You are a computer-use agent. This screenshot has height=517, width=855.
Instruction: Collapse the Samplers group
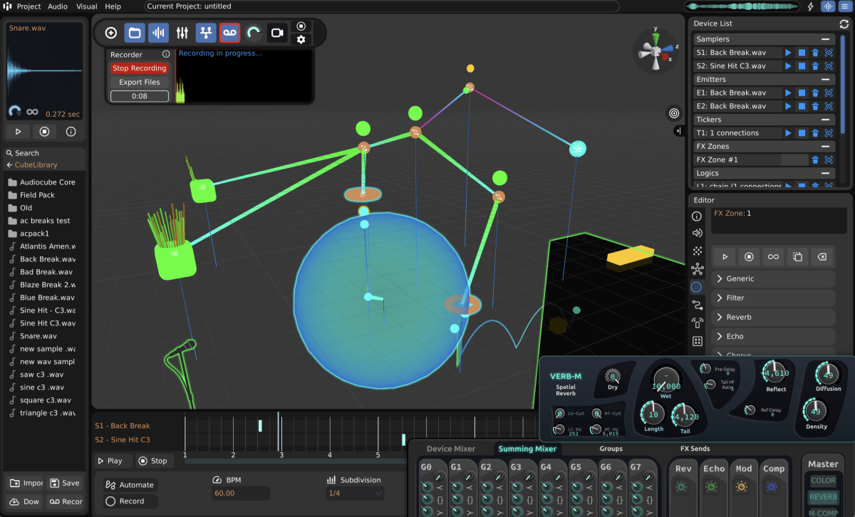(x=824, y=39)
